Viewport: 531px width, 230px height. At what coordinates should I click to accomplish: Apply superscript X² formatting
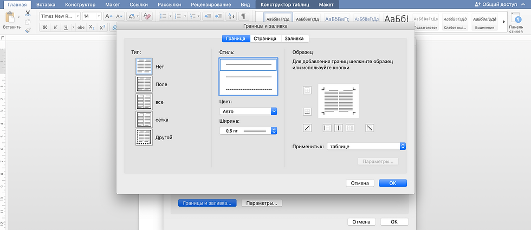click(102, 28)
